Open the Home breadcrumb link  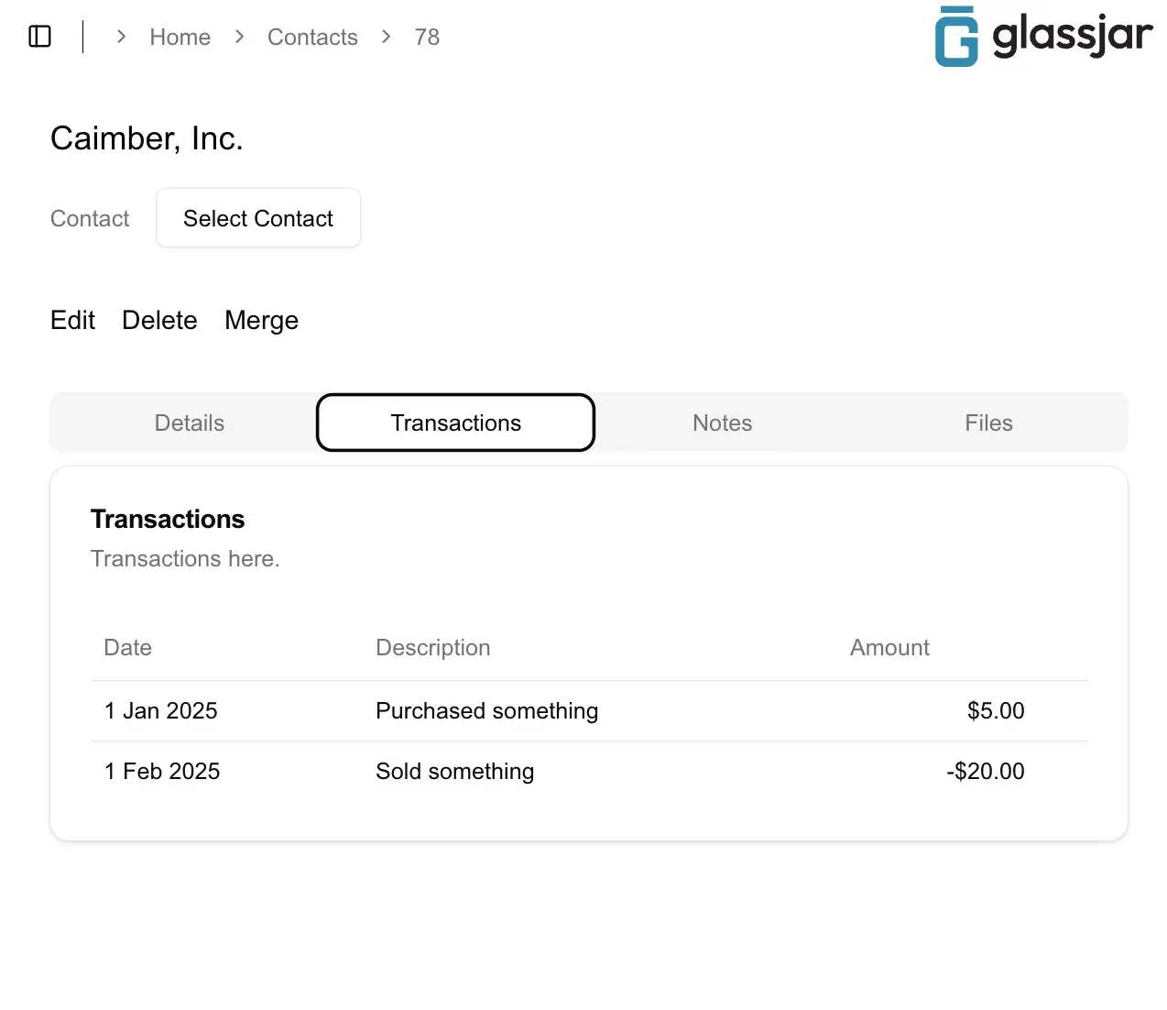click(x=180, y=37)
